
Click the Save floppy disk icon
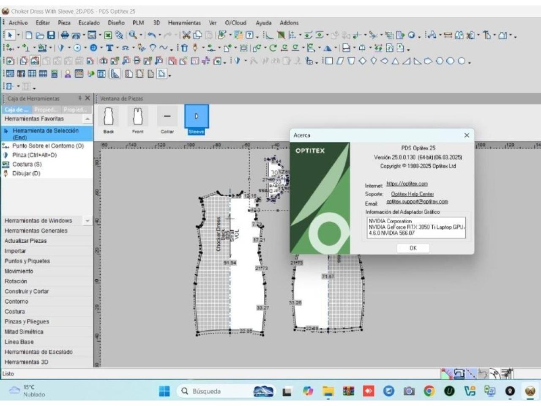point(51,36)
